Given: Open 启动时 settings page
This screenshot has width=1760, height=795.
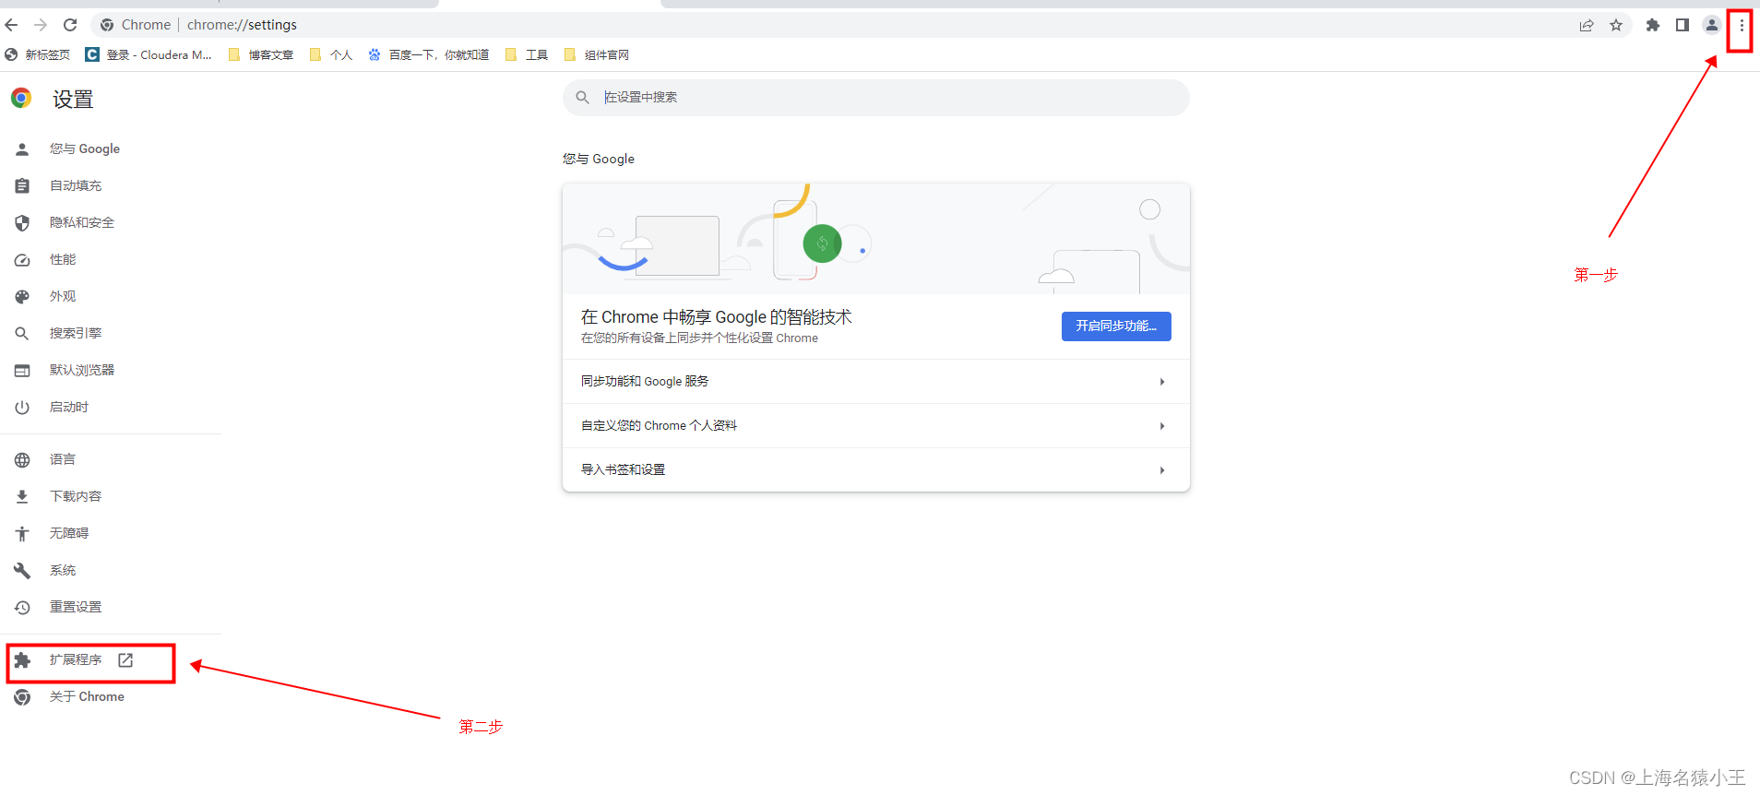Looking at the screenshot, I should coord(69,407).
